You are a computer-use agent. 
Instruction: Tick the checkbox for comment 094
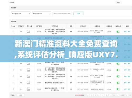(13, 70)
